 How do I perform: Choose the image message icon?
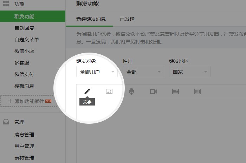click(109, 91)
